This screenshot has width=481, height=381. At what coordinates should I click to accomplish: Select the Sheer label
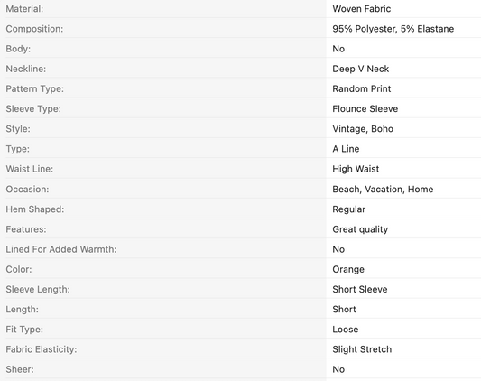click(20, 369)
